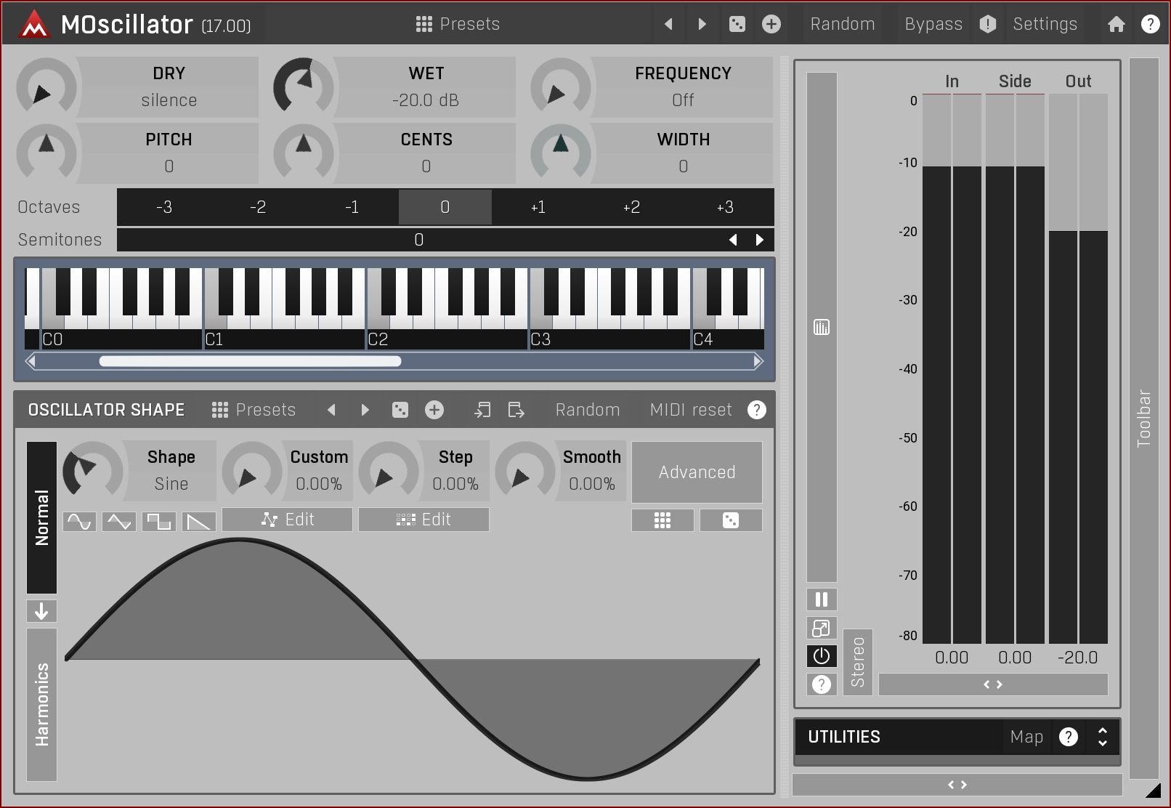Click copy icon in Oscillator Shape header

(482, 410)
